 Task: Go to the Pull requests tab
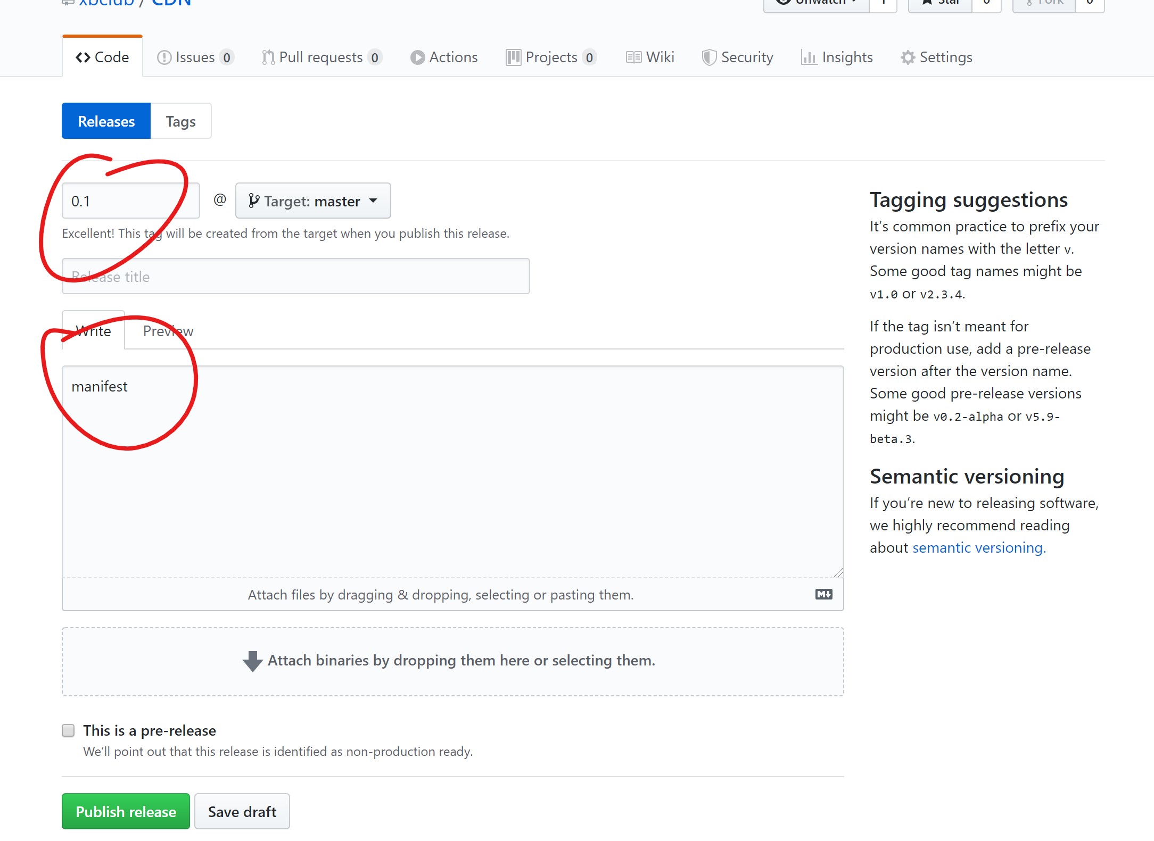click(322, 57)
